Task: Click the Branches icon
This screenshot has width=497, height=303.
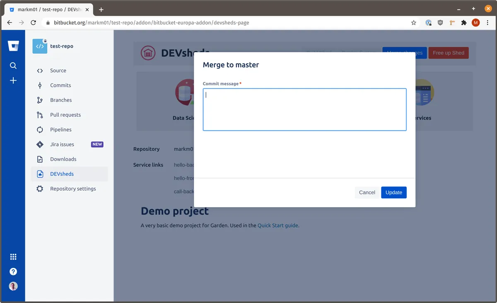Action: (40, 100)
